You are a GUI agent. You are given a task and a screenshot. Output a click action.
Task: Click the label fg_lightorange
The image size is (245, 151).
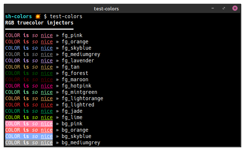click(x=82, y=98)
